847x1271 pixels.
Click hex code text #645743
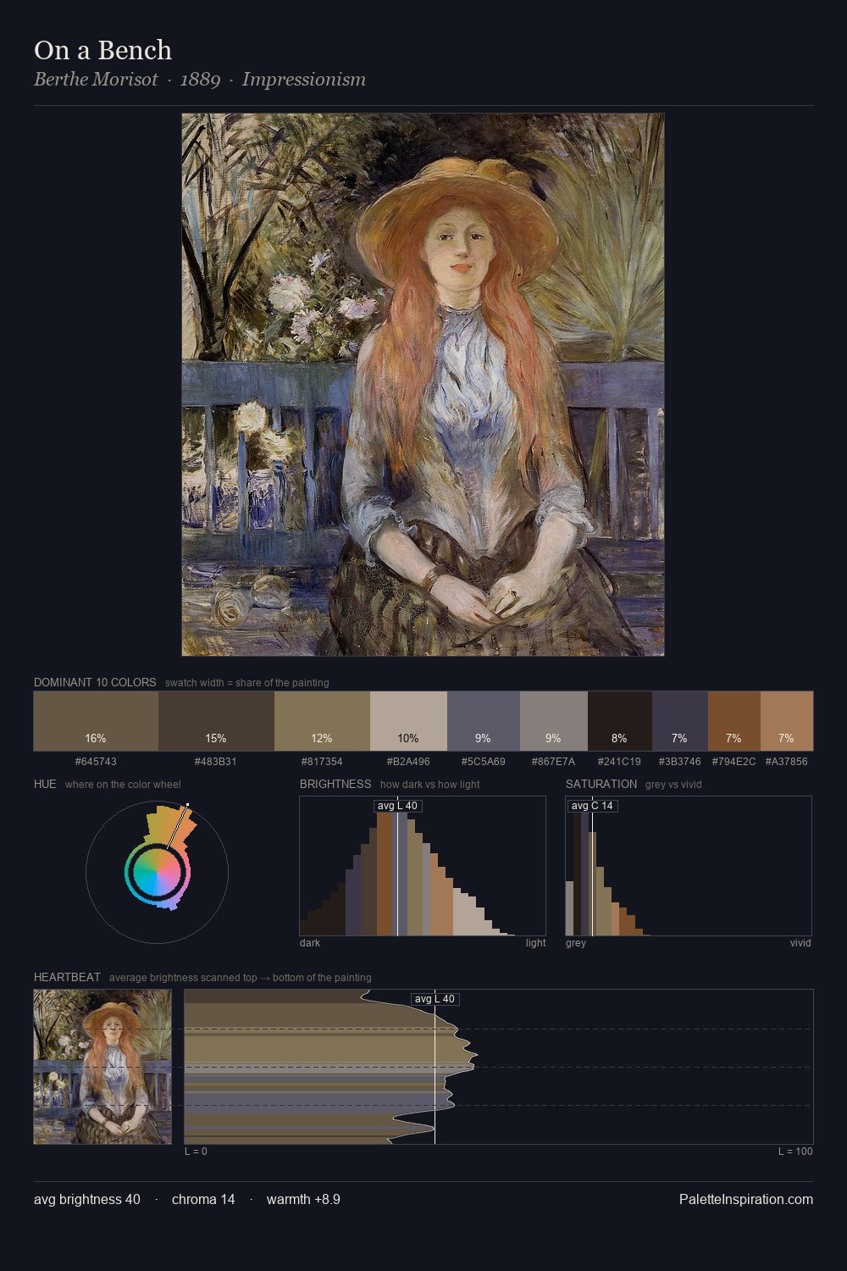(96, 761)
